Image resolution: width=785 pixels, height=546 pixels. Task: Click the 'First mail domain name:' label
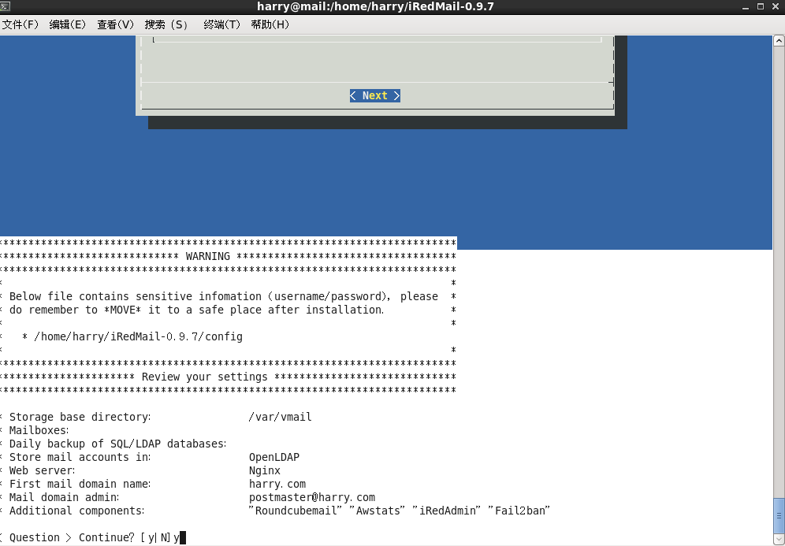(80, 485)
